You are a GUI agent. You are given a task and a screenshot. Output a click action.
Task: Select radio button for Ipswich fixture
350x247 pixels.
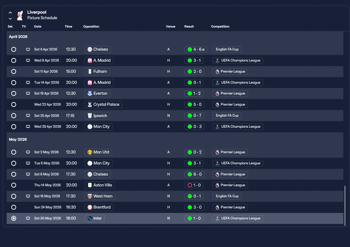(14, 116)
